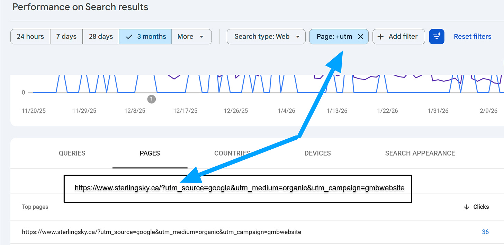This screenshot has height=245, width=504.
Task: Open the advanced filter icon beside Reset filters
Action: [x=436, y=36]
